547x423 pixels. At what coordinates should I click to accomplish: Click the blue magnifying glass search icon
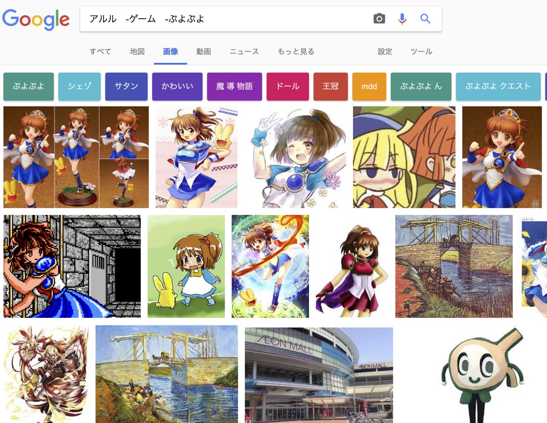(x=425, y=19)
